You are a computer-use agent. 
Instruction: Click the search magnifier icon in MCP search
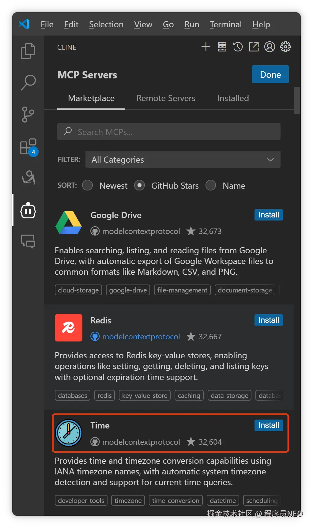(68, 132)
